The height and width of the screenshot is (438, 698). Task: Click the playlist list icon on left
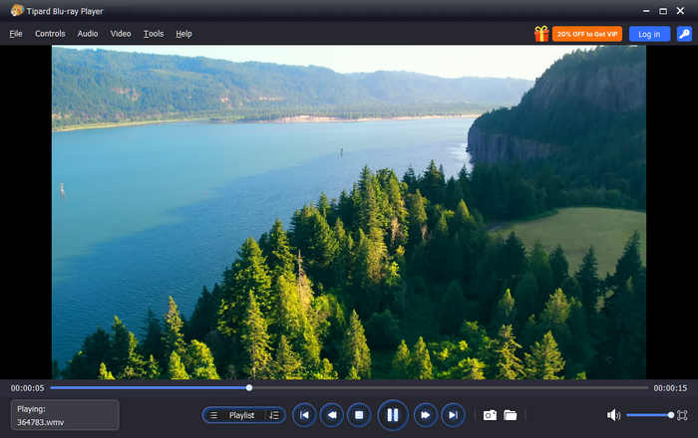pos(213,415)
